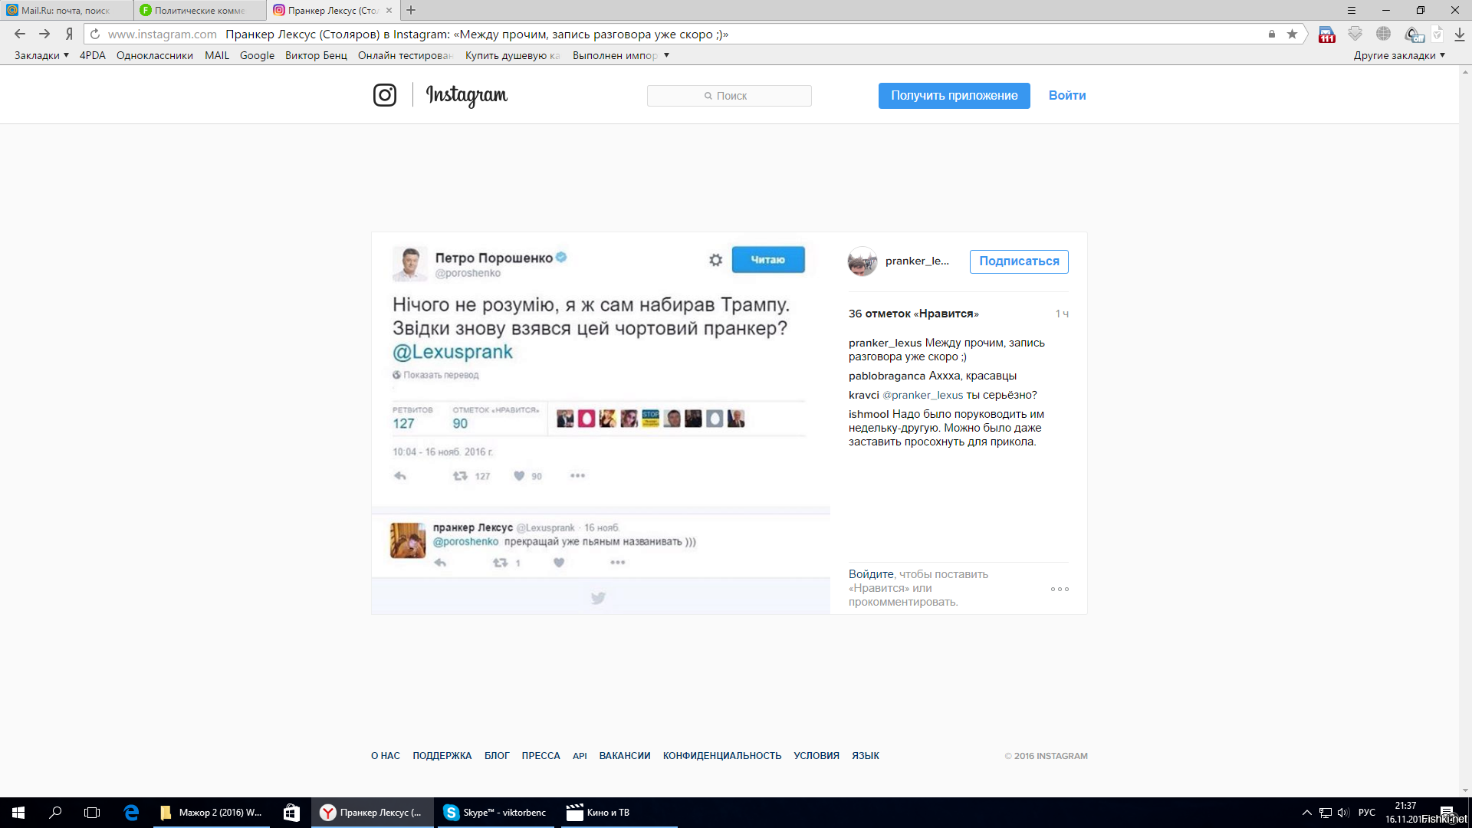This screenshot has height=828, width=1472.
Task: Click the red calendar extension icon
Action: pyautogui.click(x=1327, y=34)
